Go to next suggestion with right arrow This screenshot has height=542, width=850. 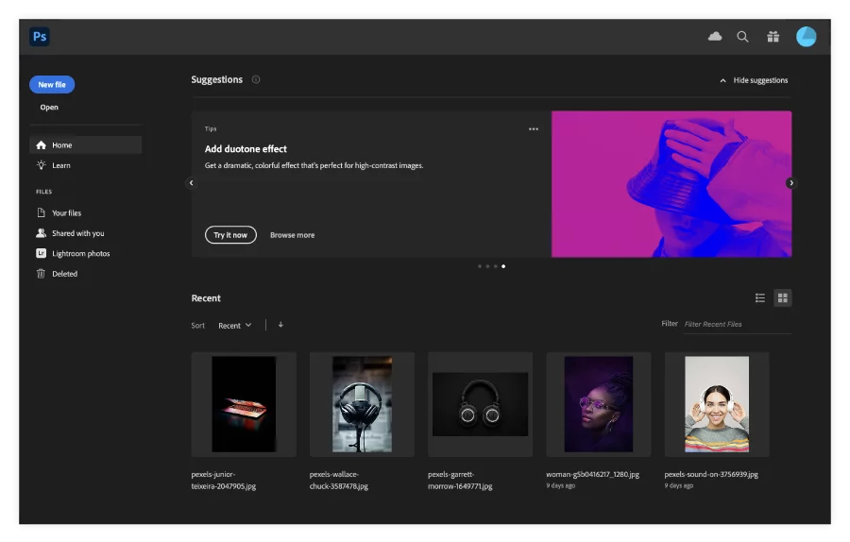click(790, 183)
